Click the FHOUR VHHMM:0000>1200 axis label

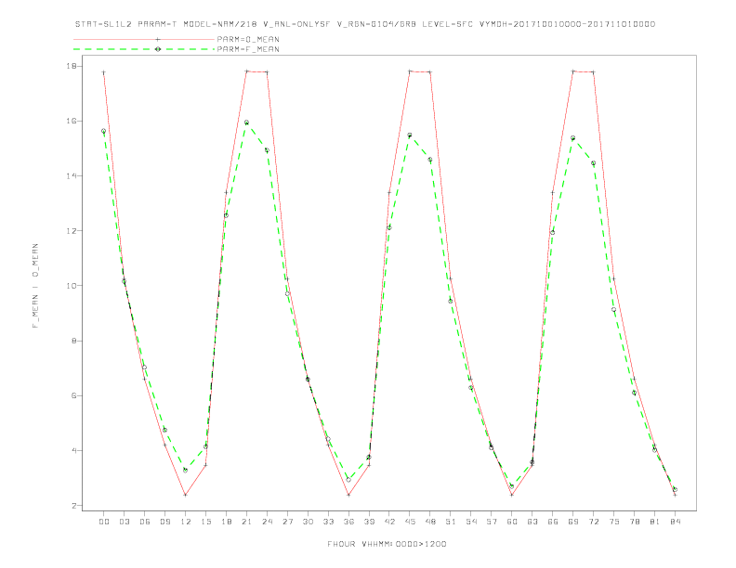(x=387, y=544)
